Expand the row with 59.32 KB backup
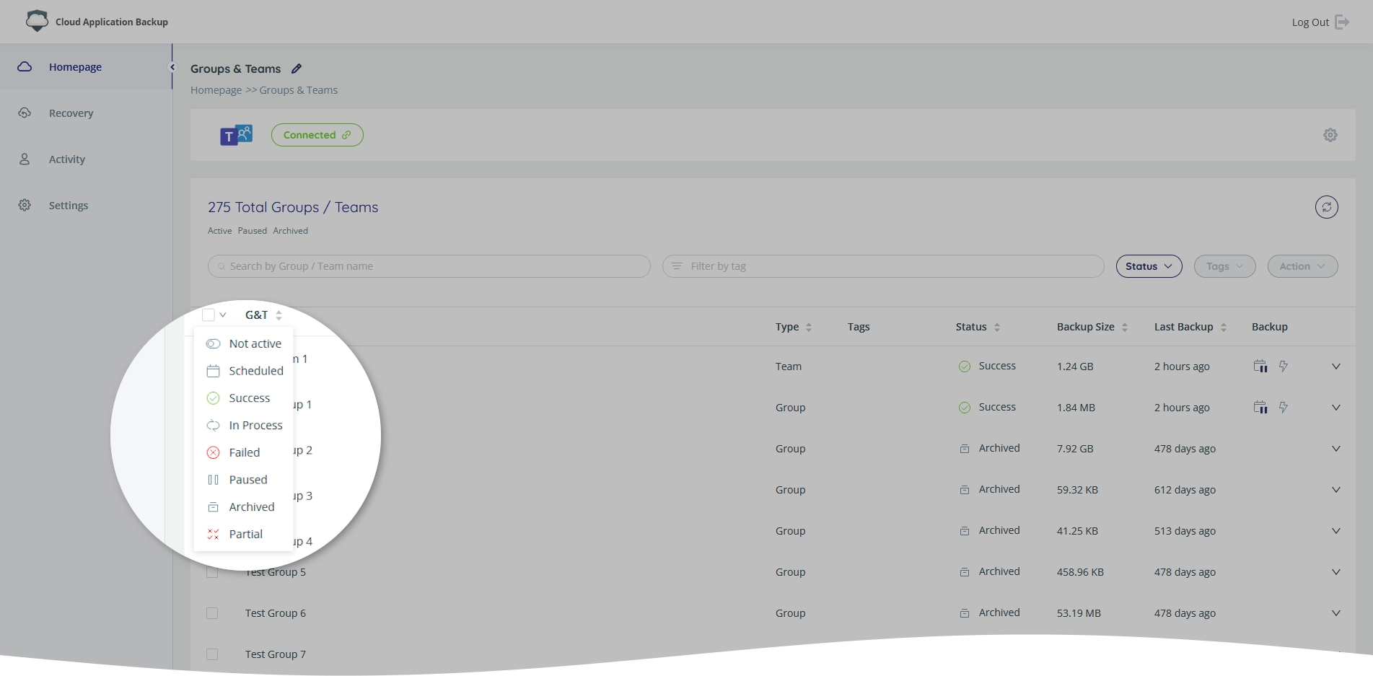Viewport: 1373px width, 676px height. [1336, 490]
